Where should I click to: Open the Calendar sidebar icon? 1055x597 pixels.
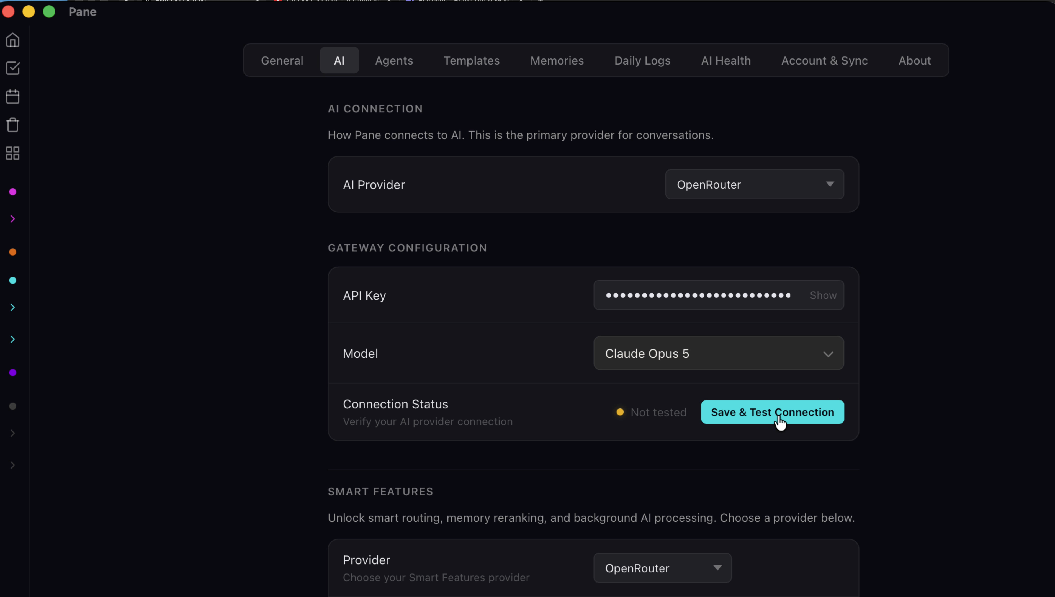[13, 96]
